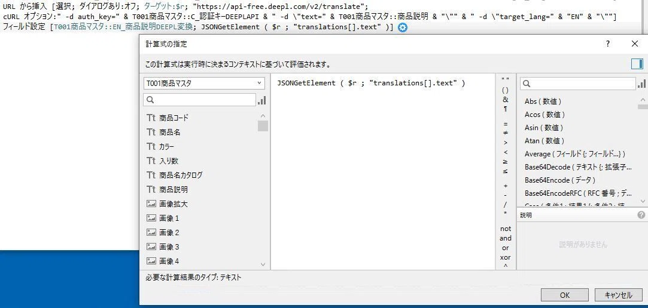Insert the less-or-equal ≤ operator

click(x=506, y=171)
